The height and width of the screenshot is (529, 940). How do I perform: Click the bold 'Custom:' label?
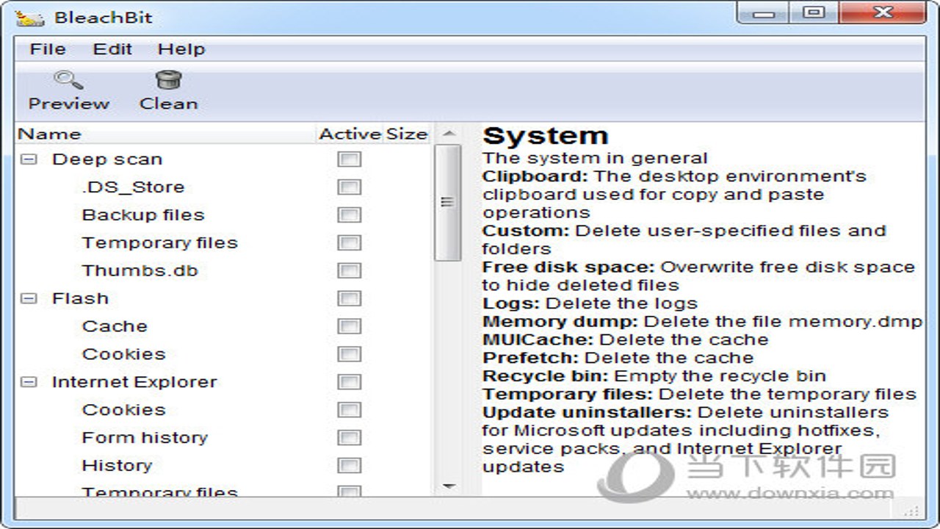tap(526, 231)
